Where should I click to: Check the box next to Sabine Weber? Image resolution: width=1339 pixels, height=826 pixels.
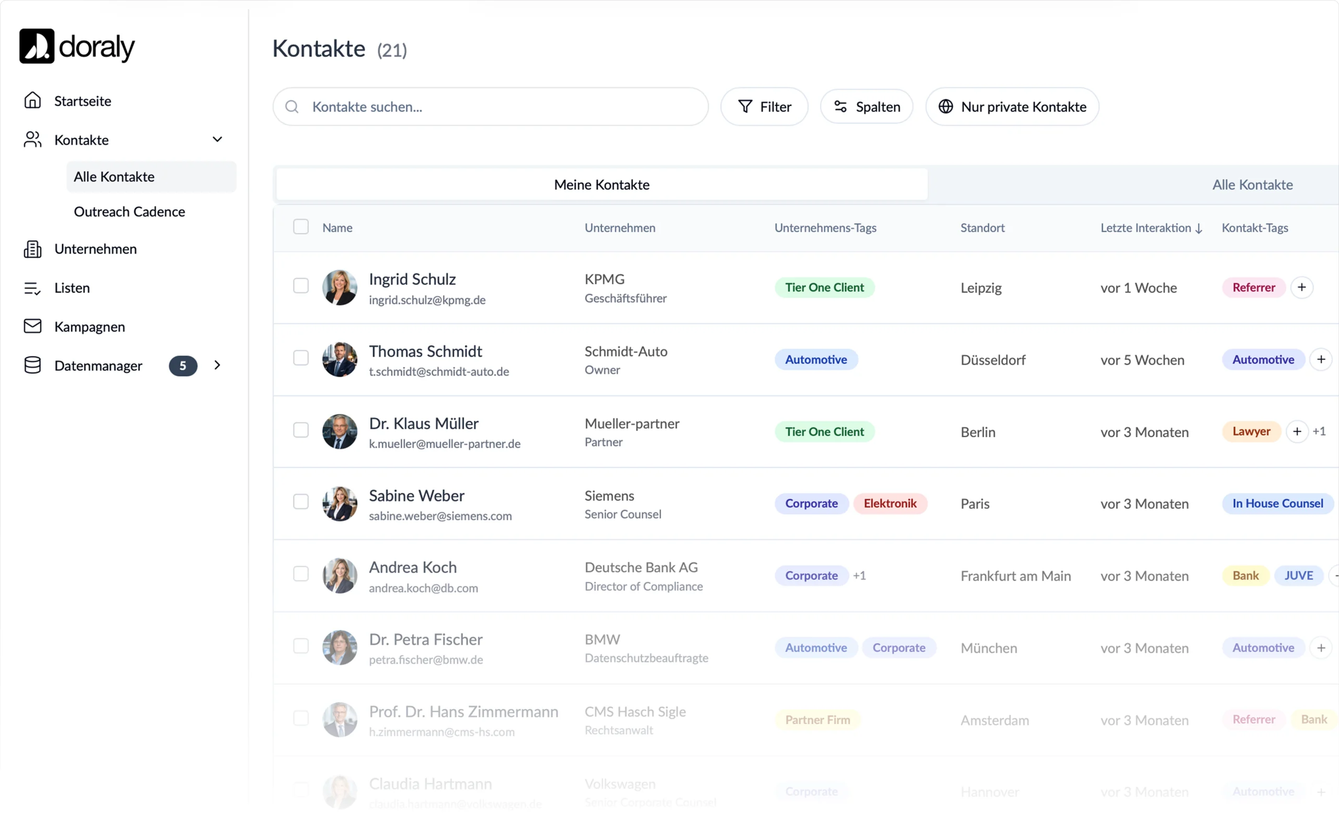coord(301,502)
